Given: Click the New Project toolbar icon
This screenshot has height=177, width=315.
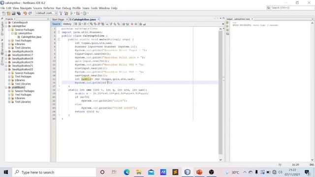Looking at the screenshot, I should (x=9, y=13).
